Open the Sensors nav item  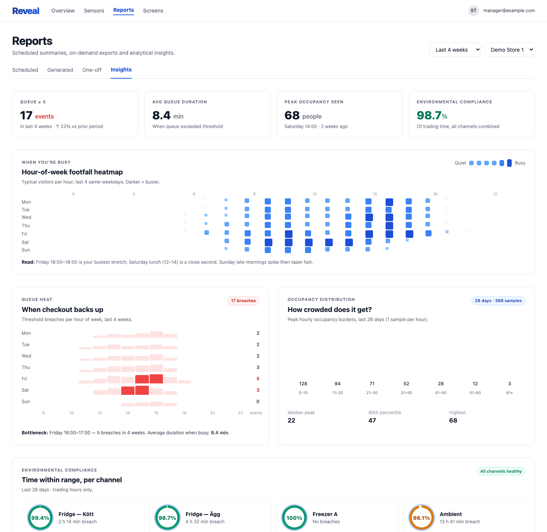click(94, 11)
